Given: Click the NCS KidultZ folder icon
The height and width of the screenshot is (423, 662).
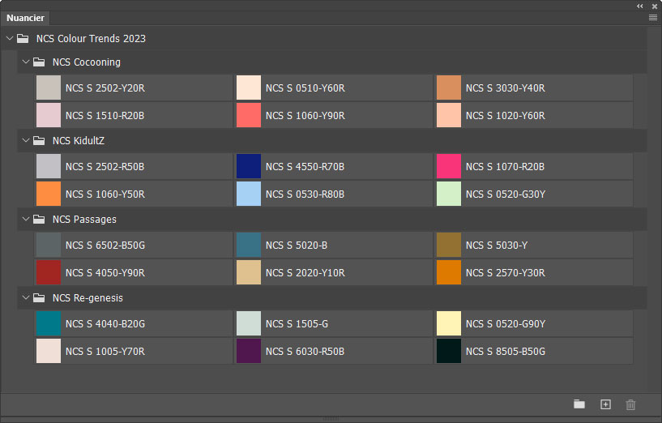Looking at the screenshot, I should (39, 140).
